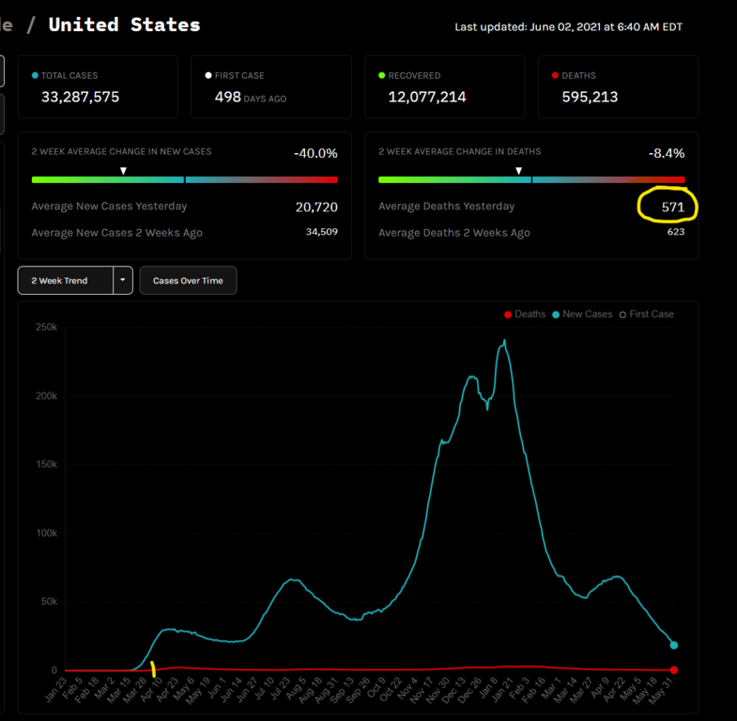Viewport: 737px width, 721px height.
Task: Toggle the New Cases series in legend
Action: tap(582, 314)
